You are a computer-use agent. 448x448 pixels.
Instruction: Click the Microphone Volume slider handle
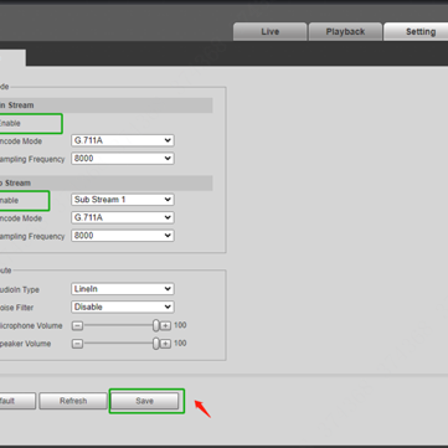click(156, 325)
